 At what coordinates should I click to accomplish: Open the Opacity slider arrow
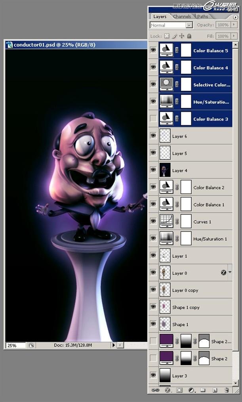pos(234,25)
